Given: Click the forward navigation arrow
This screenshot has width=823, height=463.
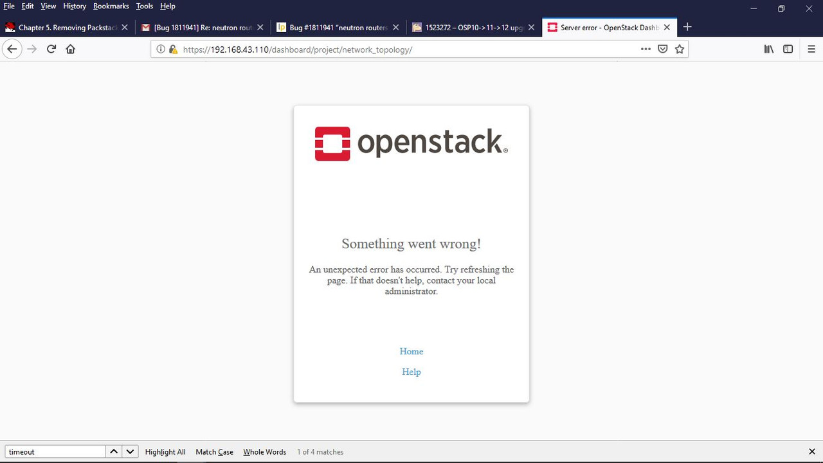Looking at the screenshot, I should coord(32,49).
